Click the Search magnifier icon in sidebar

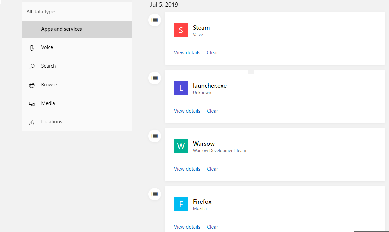pos(32,66)
